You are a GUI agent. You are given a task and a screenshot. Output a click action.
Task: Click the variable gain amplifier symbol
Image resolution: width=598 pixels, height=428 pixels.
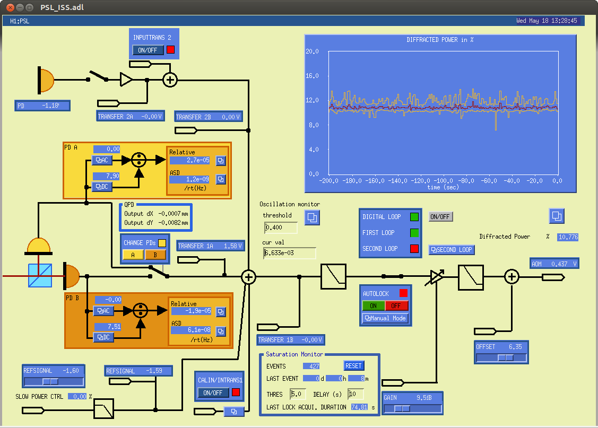[x=436, y=277]
